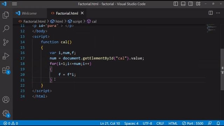224x126 pixels.
Task: Open the editor More Actions ellipsis
Action: tap(218, 13)
